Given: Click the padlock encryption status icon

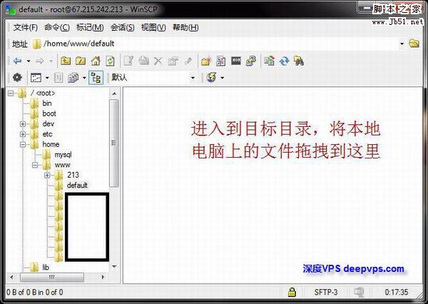Looking at the screenshot, I should tap(292, 292).
